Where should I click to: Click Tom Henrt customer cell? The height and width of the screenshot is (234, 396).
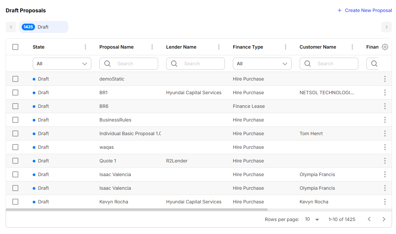pyautogui.click(x=311, y=133)
